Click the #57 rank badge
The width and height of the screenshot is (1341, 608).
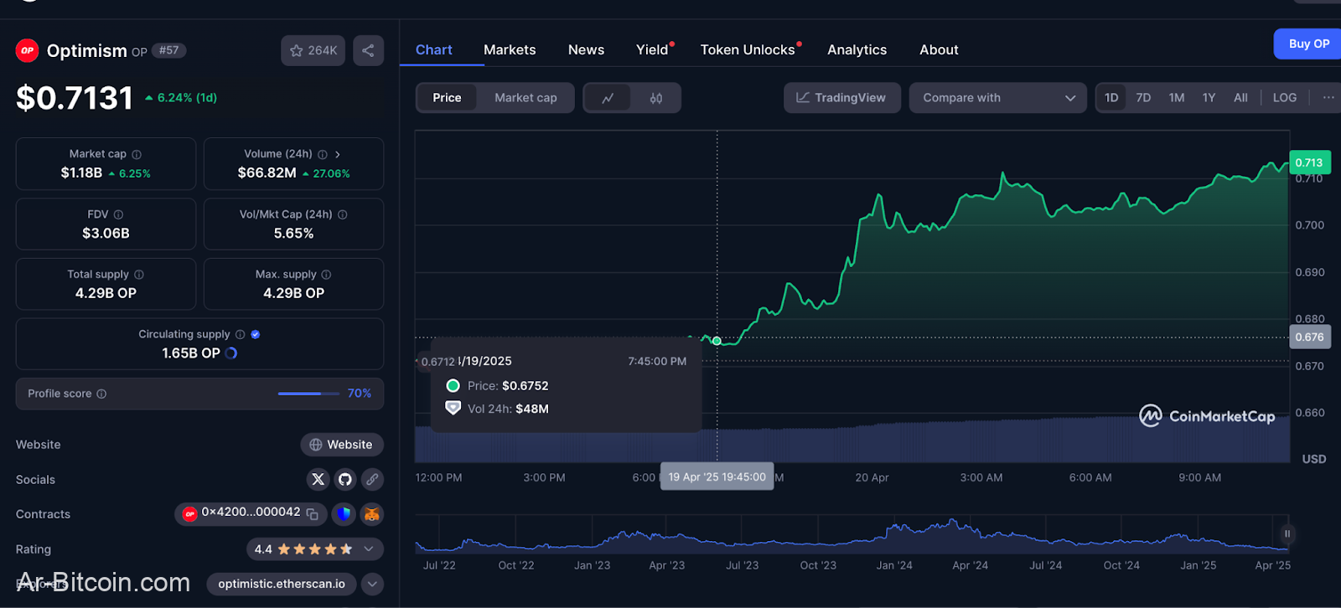pyautogui.click(x=168, y=50)
